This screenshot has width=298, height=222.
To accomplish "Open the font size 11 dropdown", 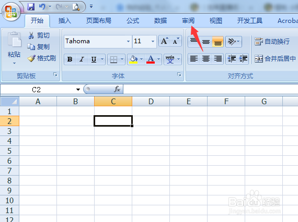I will point(153,41).
